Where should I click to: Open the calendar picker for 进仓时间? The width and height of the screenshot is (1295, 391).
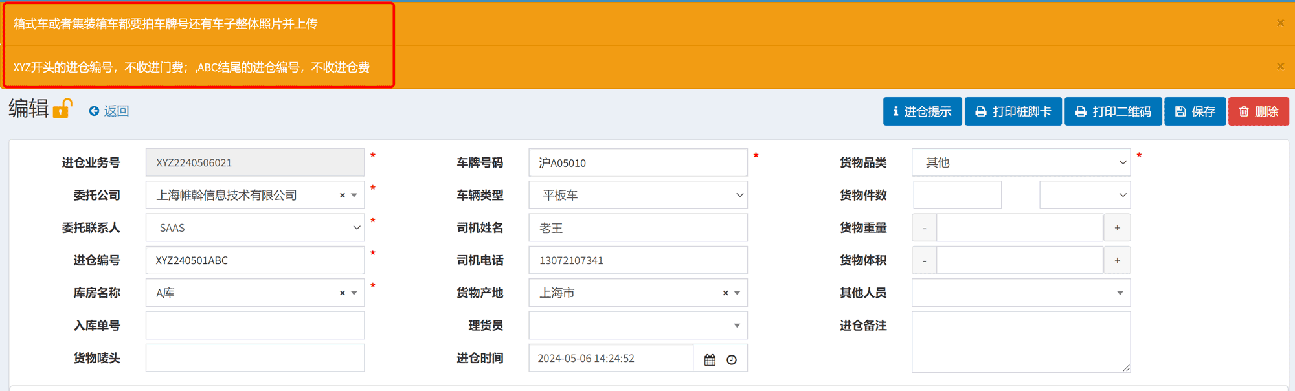(710, 359)
